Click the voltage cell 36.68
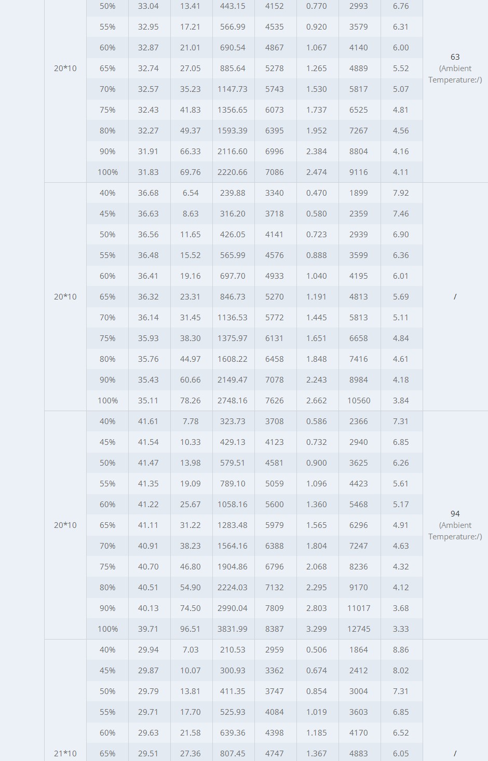The image size is (488, 761). tap(148, 193)
